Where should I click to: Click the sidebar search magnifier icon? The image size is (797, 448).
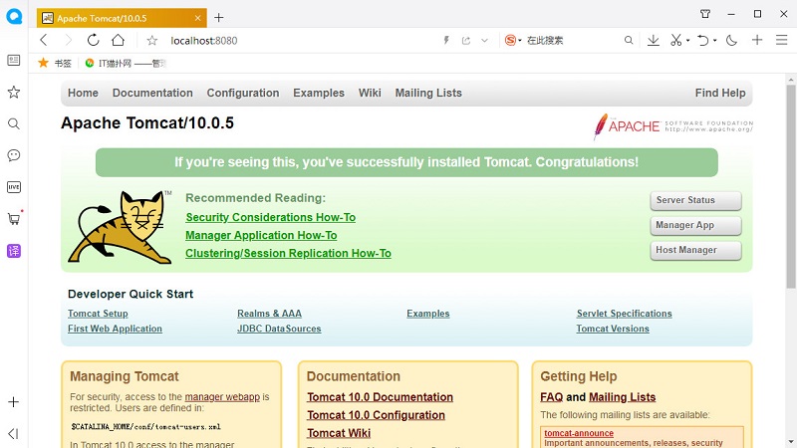coord(14,123)
